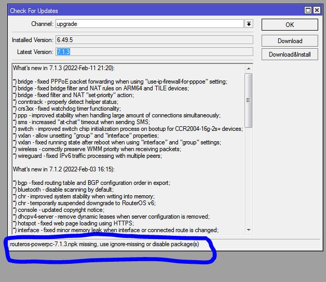Click the changelog scrollbar down arrow
The width and height of the screenshot is (326, 282).
pos(249,230)
